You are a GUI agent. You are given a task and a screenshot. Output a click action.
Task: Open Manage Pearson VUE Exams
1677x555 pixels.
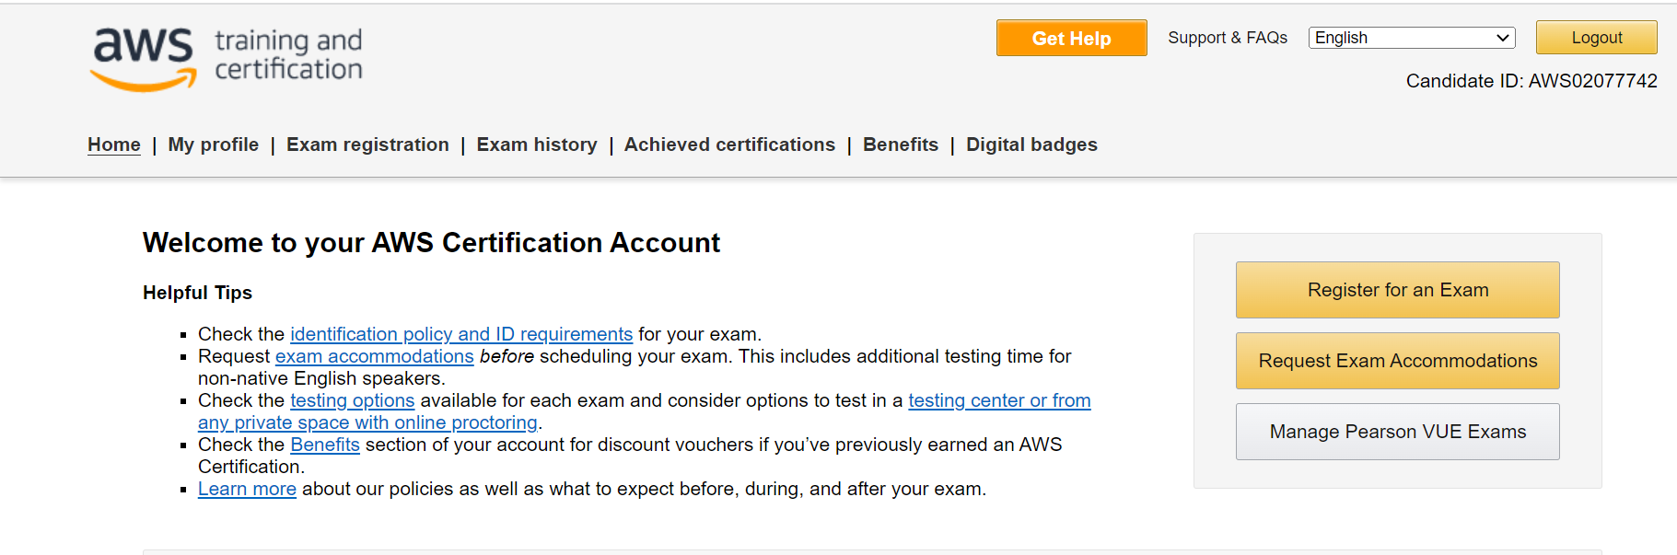point(1397,432)
